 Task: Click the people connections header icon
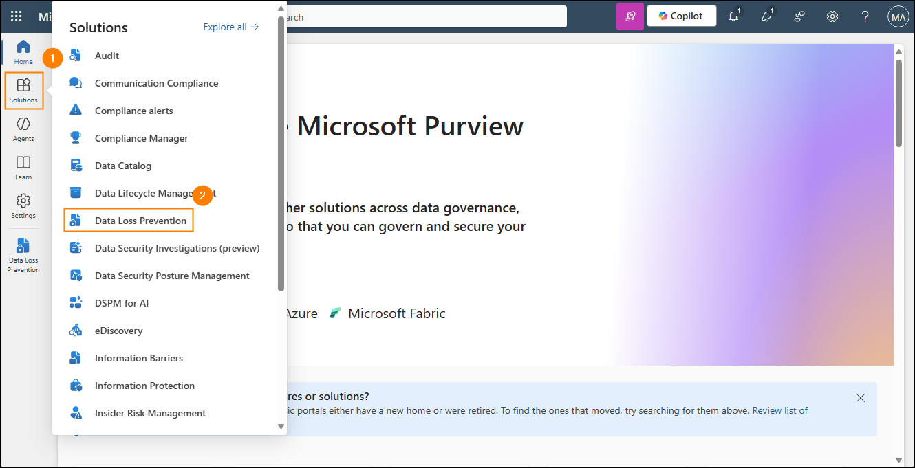coord(799,16)
